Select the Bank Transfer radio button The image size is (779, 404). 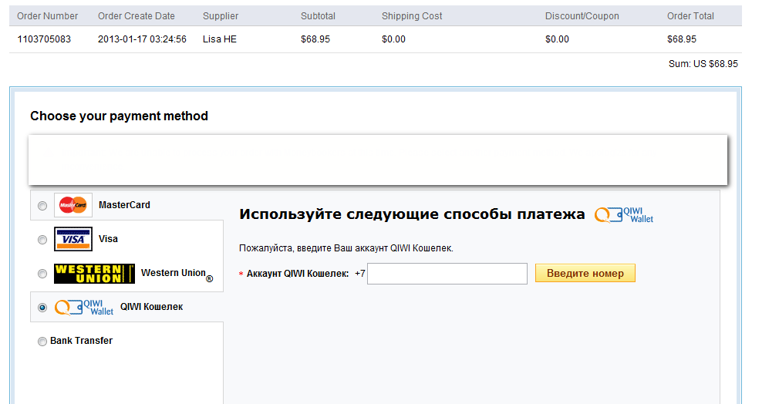click(42, 342)
